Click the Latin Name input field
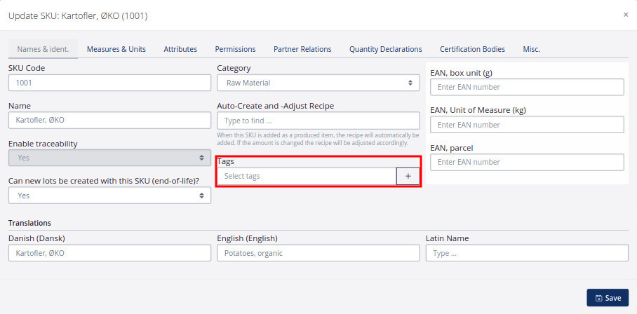The width and height of the screenshot is (637, 314). pos(526,253)
